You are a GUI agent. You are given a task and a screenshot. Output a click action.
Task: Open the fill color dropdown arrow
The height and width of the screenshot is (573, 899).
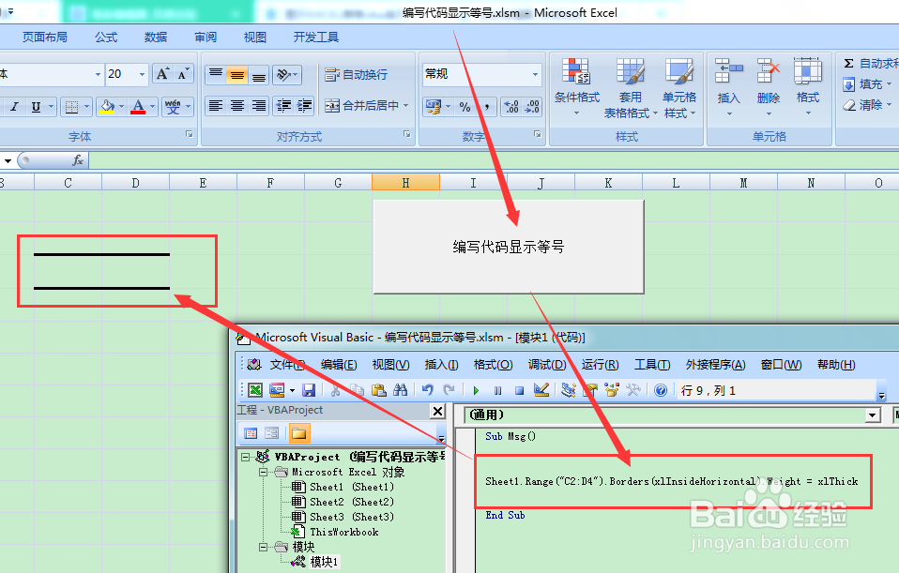click(121, 107)
